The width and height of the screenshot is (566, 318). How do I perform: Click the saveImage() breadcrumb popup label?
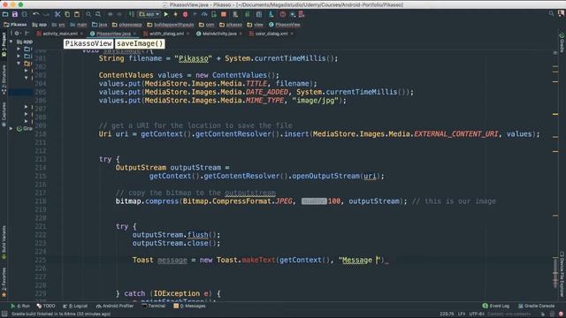[x=140, y=43]
